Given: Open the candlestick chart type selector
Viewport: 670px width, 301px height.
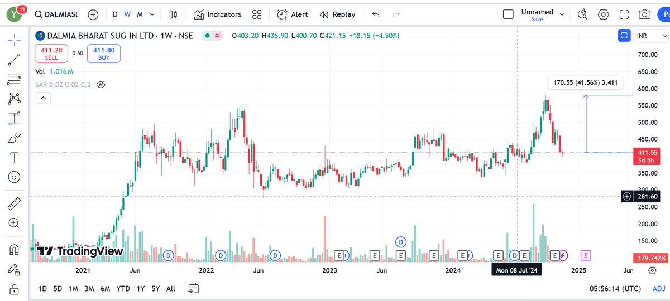Looking at the screenshot, I should pos(173,14).
